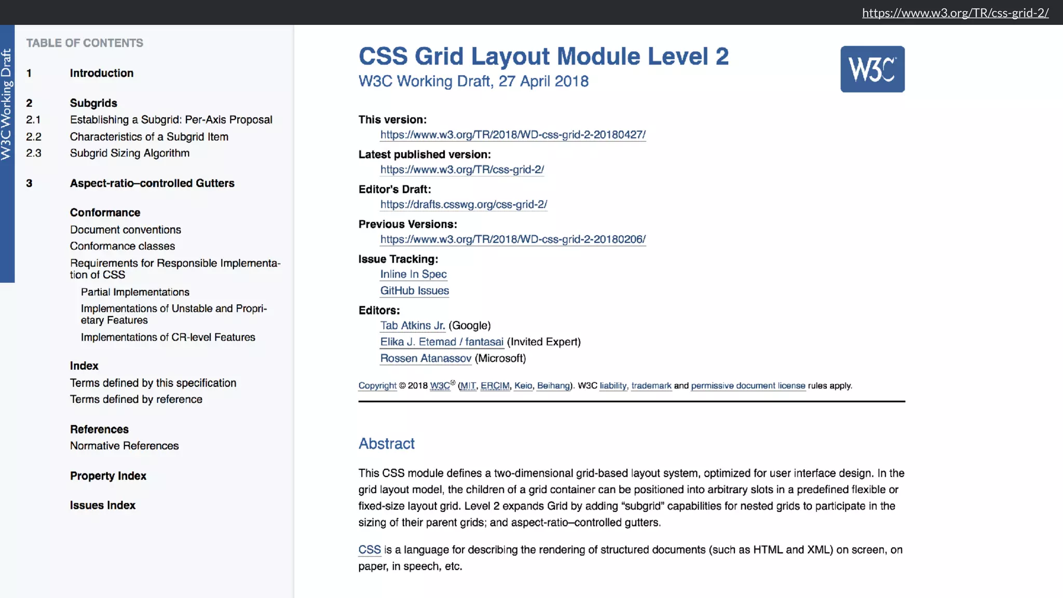The width and height of the screenshot is (1063, 598).
Task: Open the Editor's Draft csswg link
Action: pos(463,205)
